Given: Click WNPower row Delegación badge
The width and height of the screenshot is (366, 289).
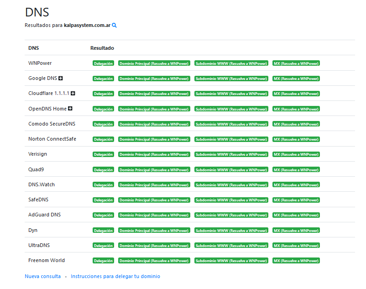Looking at the screenshot, I should (104, 63).
